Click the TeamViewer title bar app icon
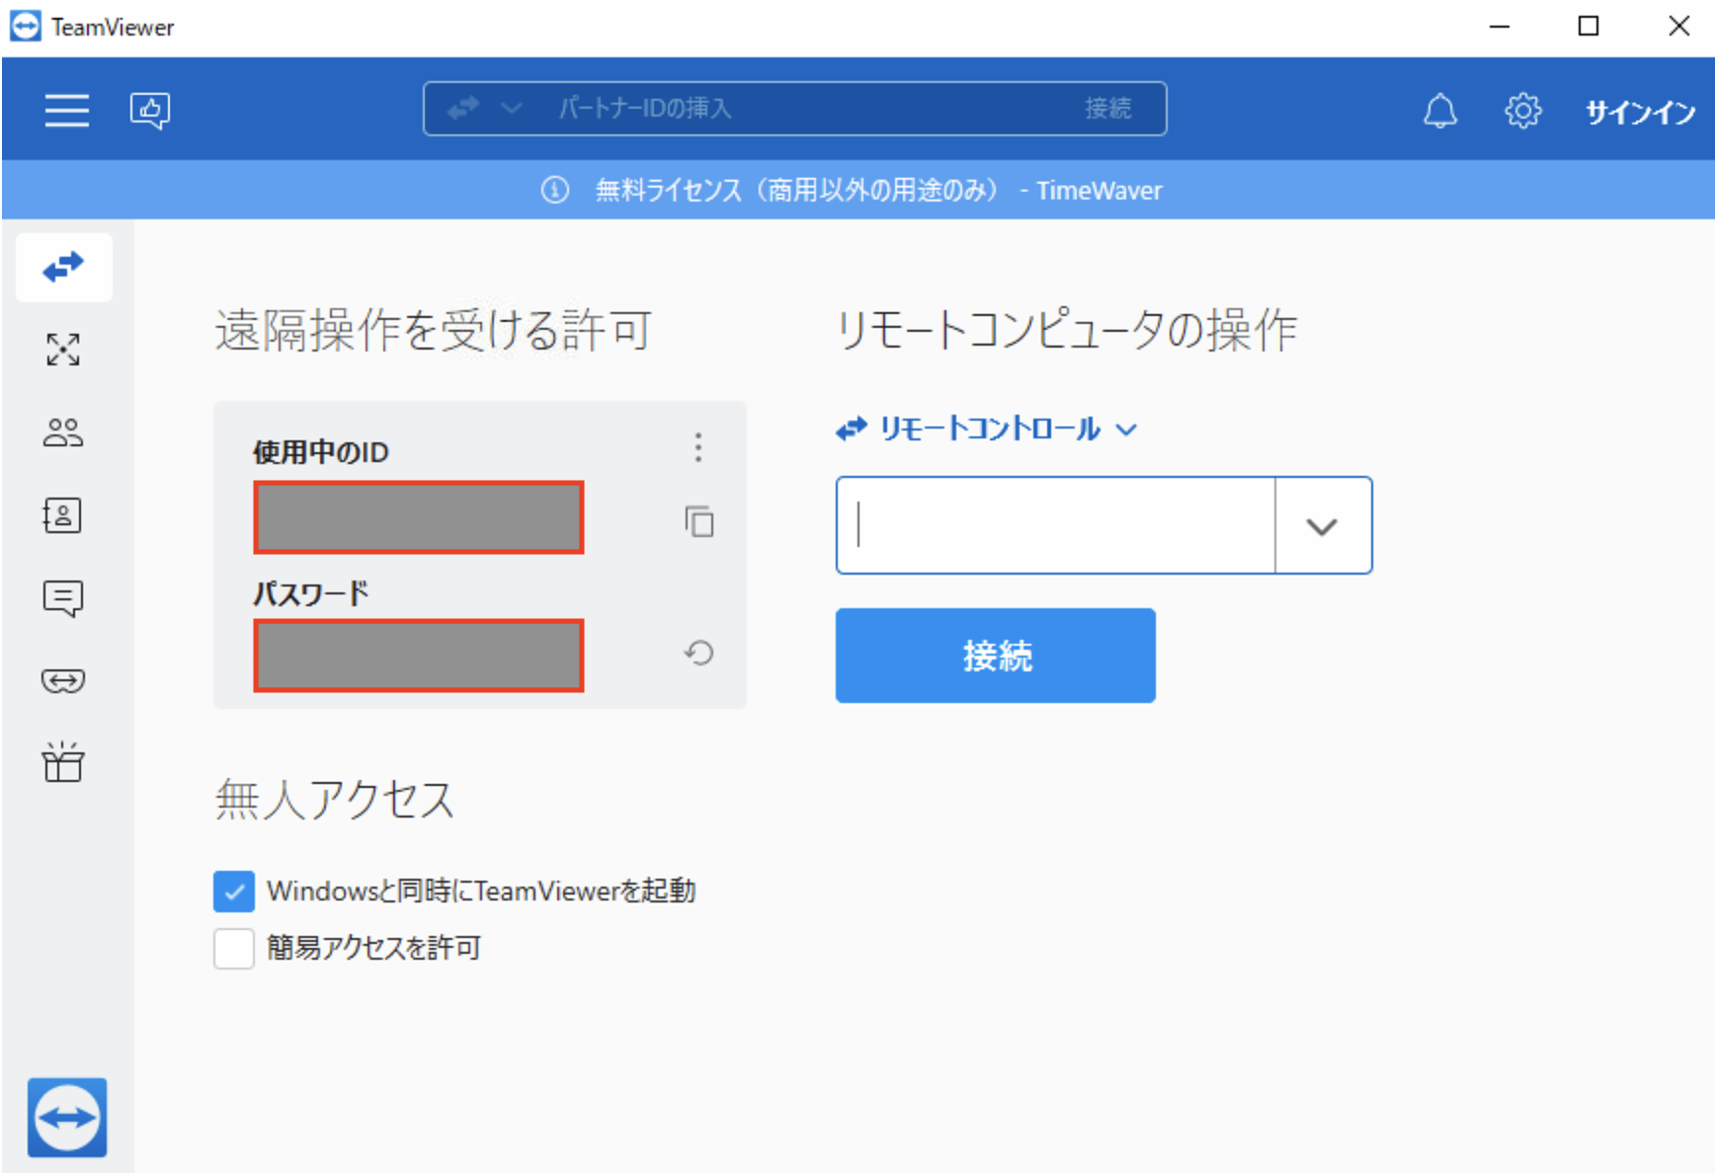The width and height of the screenshot is (1717, 1173). click(x=26, y=27)
